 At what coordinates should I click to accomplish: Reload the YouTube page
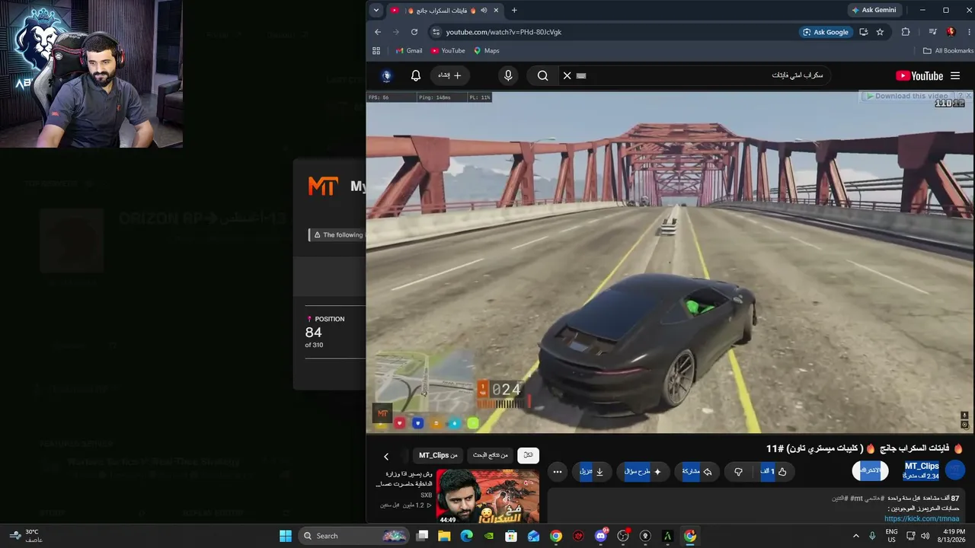tap(414, 32)
